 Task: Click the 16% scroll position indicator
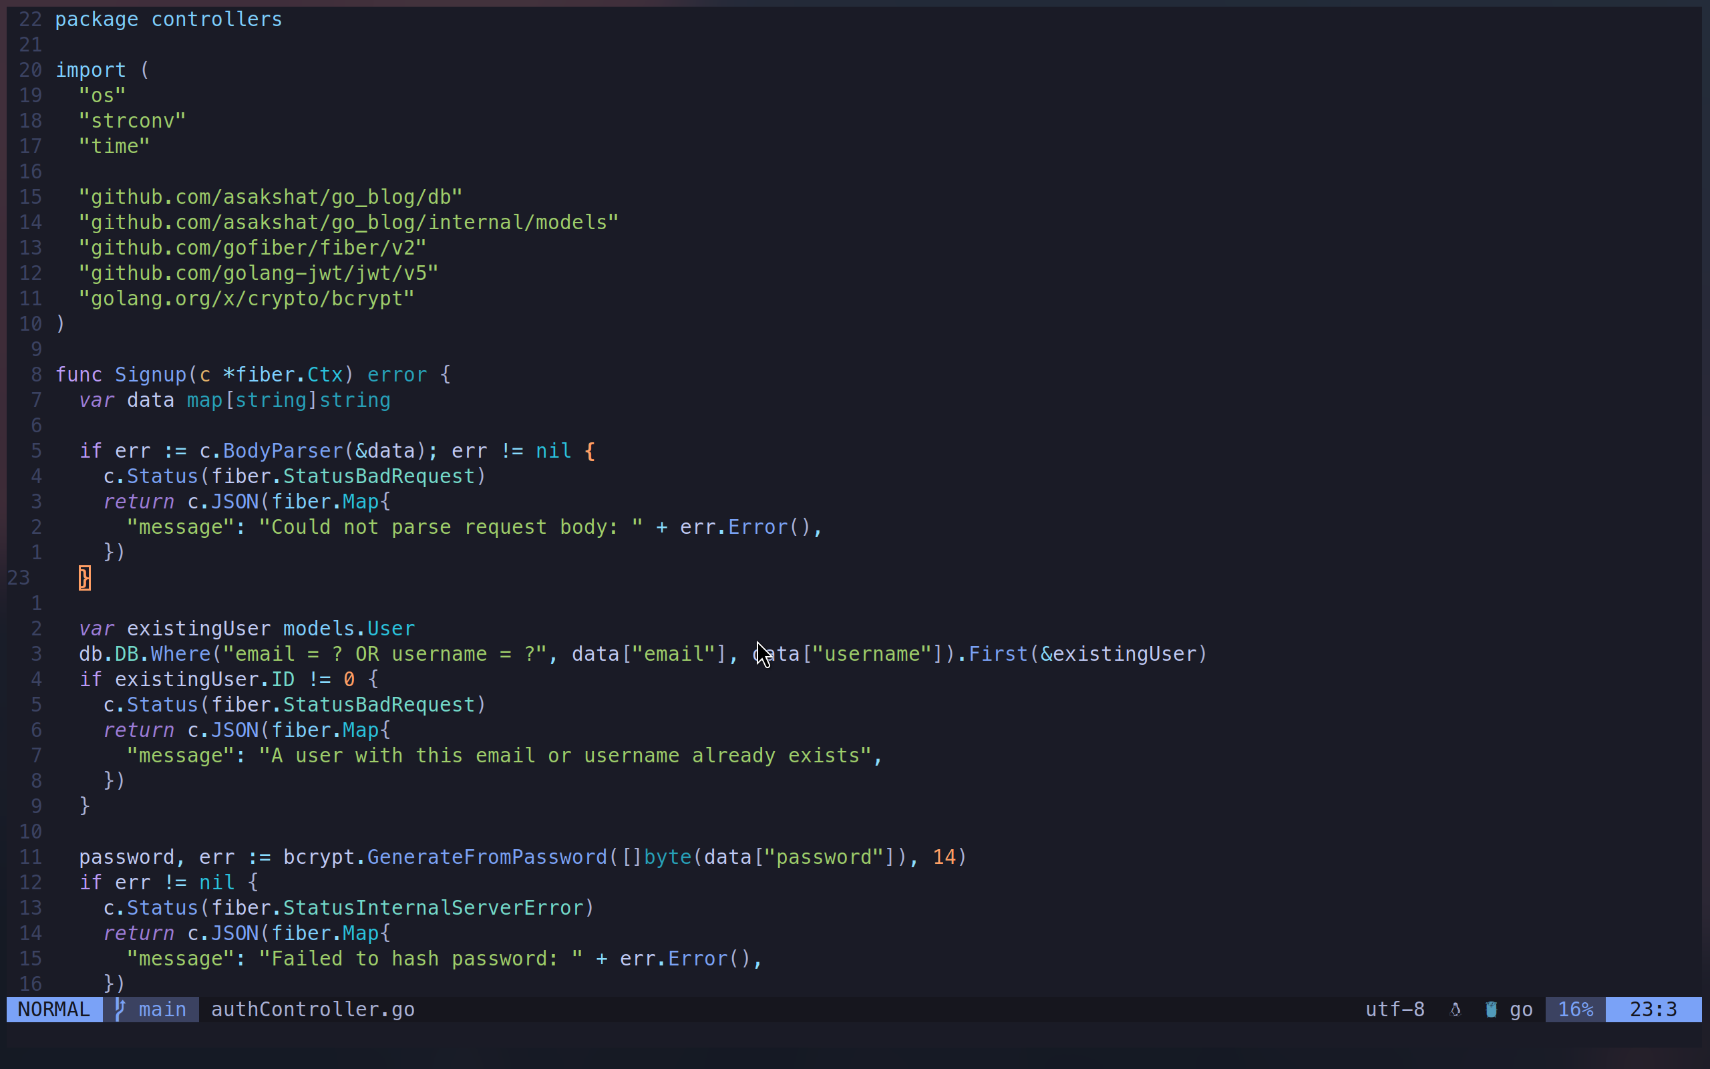point(1575,1009)
